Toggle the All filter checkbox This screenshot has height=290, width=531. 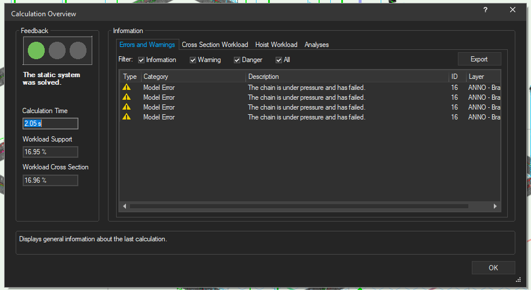pos(279,60)
